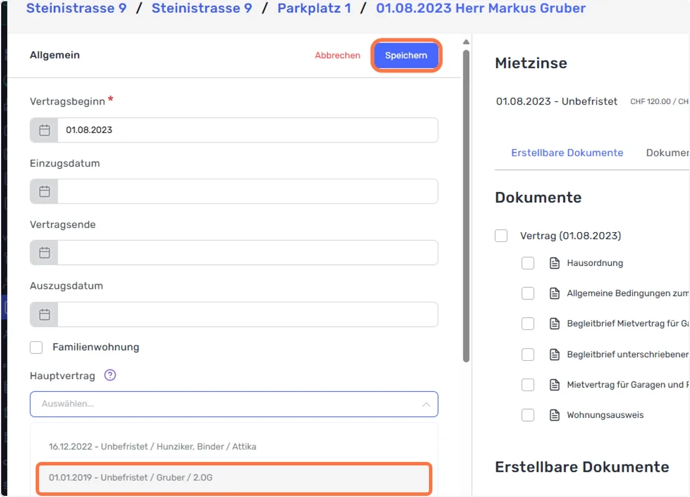Click Mietzinse entry 01.08.2023 - Unbefristet
Screen dimensions: 690x497
click(557, 101)
